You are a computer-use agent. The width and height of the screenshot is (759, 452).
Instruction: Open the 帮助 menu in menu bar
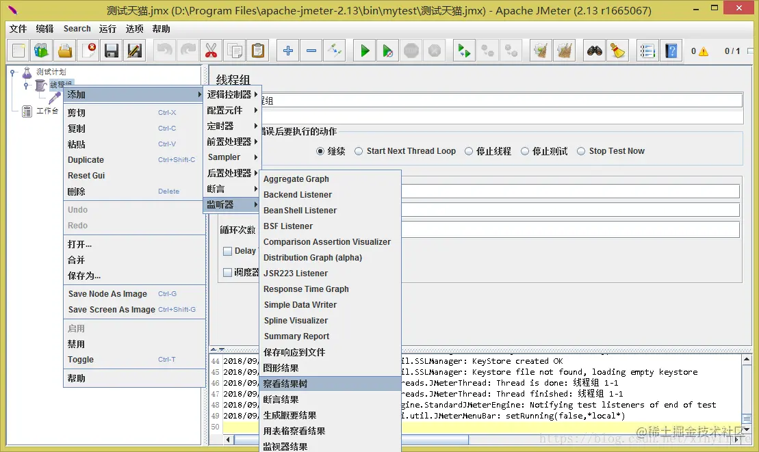[161, 29]
